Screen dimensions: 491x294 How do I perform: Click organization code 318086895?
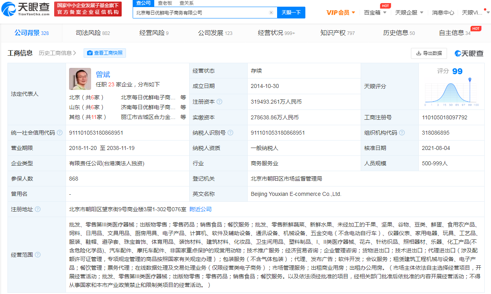point(435,133)
